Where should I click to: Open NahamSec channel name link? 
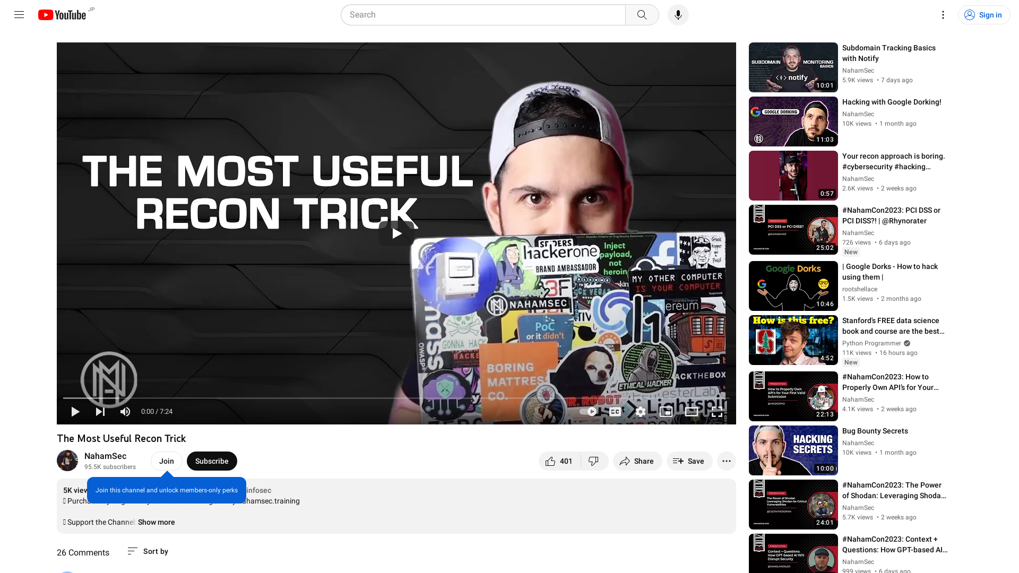pyautogui.click(x=105, y=456)
